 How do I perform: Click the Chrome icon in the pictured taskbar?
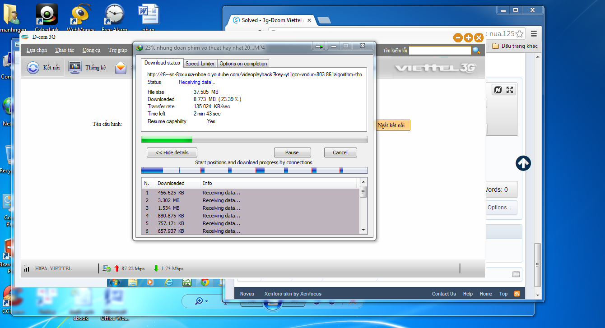(205, 282)
